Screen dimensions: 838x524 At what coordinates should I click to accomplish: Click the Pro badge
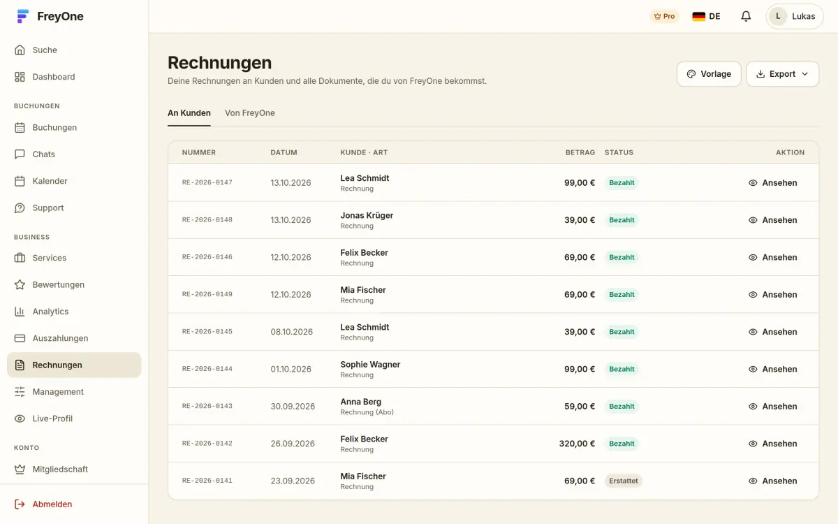664,16
